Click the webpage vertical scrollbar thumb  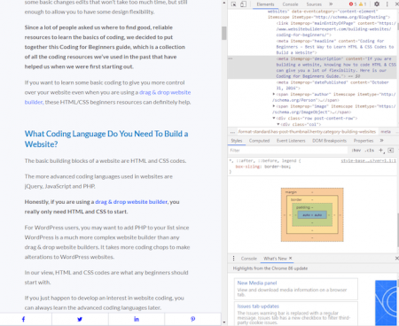point(224,33)
